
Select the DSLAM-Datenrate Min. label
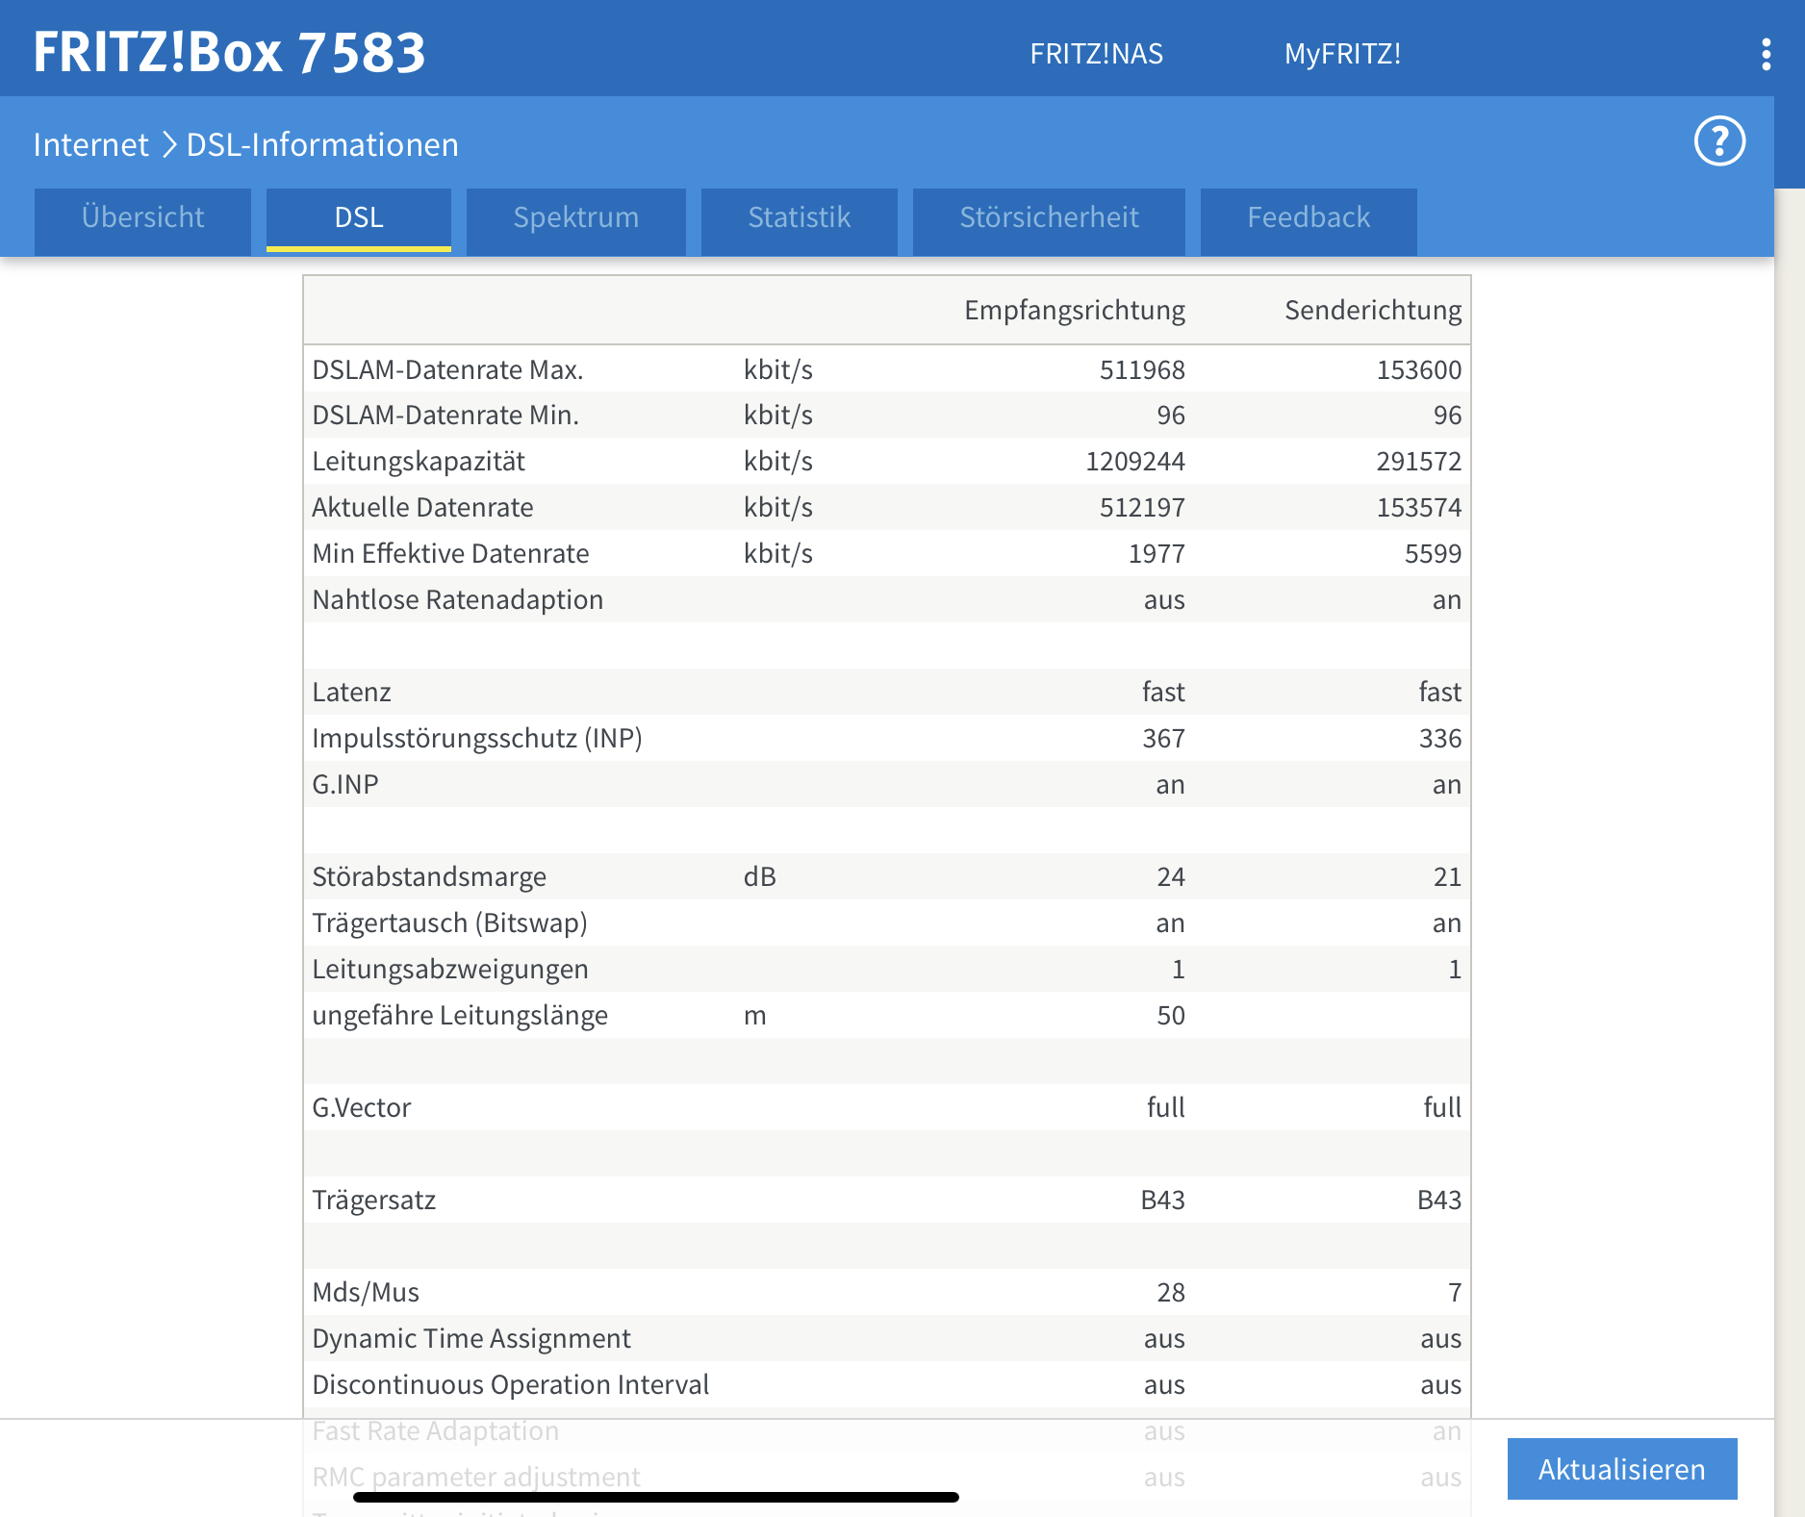445,415
